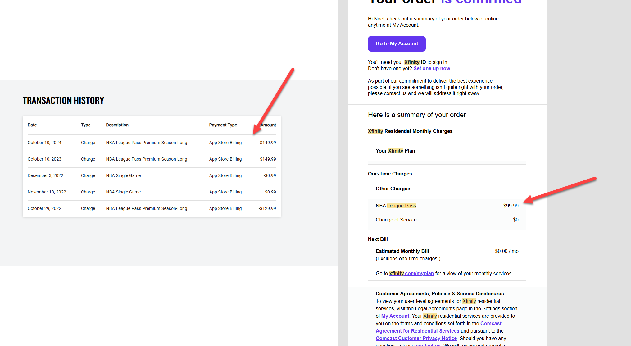Click the NBA League Pass line item
Screen dimensions: 631x346
[x=396, y=206]
